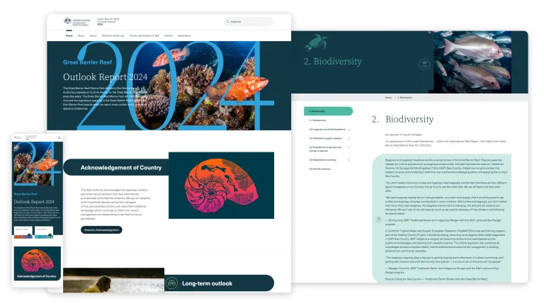Open 2.4 Populations of species sidebar item
Viewport: 544px width, 306px height.
pyautogui.click(x=325, y=149)
